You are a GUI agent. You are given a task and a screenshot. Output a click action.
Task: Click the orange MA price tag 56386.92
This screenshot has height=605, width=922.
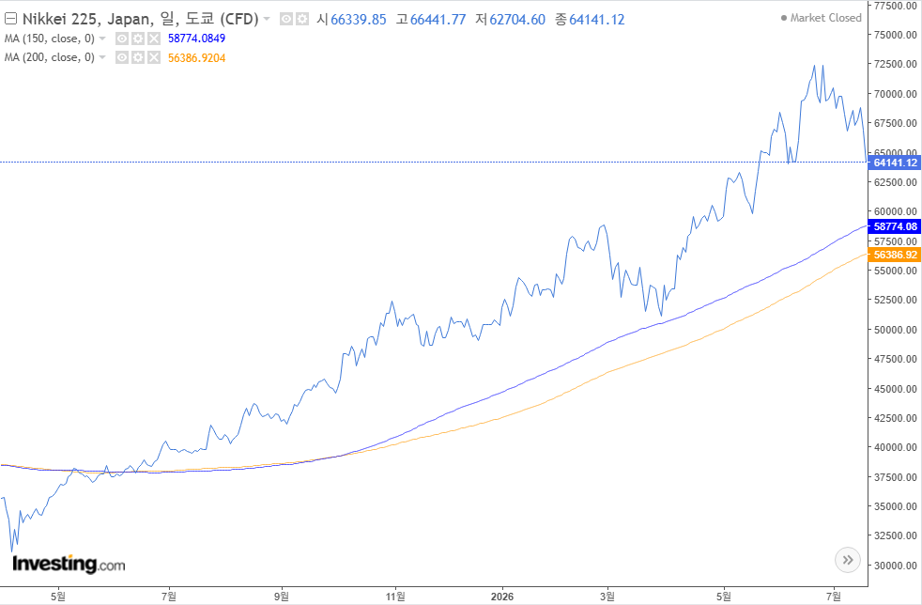point(895,255)
